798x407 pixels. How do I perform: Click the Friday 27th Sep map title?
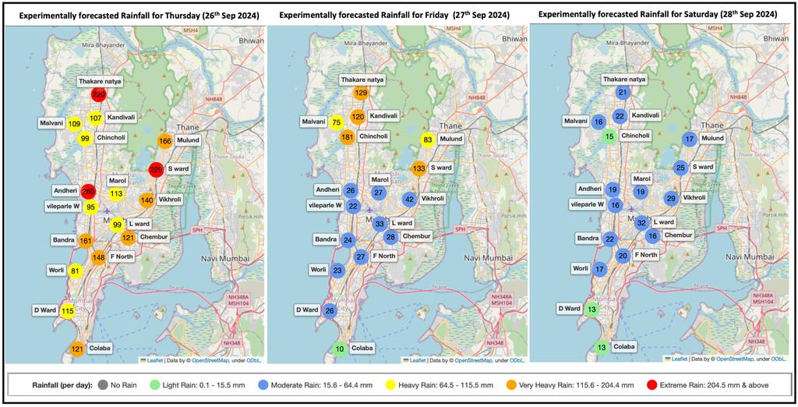click(x=394, y=16)
